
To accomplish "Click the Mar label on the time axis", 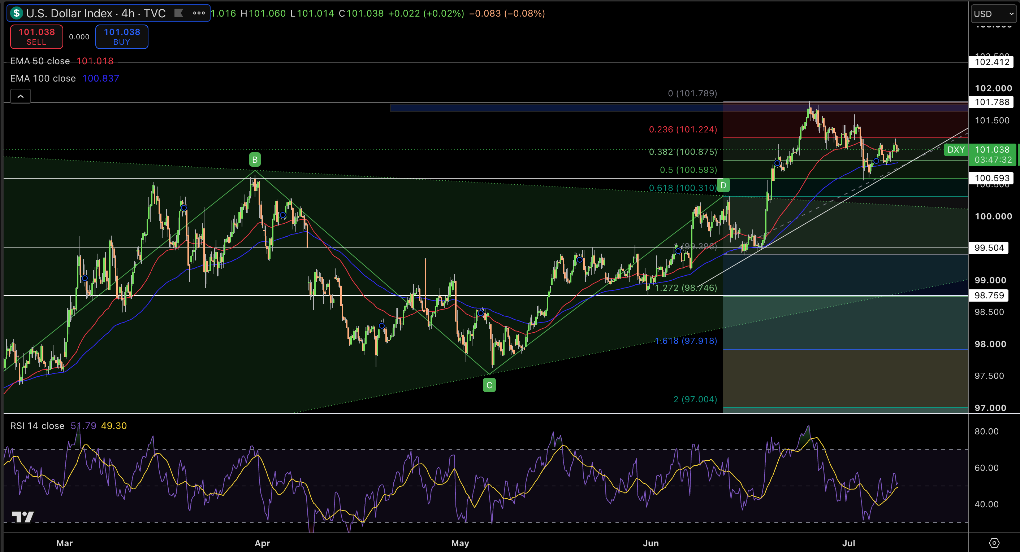I will (65, 543).
